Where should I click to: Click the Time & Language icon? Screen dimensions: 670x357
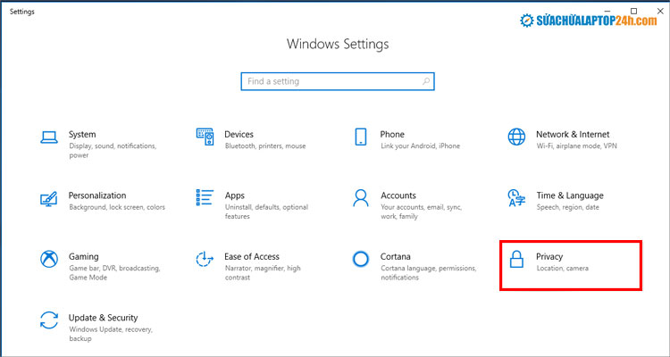point(516,197)
